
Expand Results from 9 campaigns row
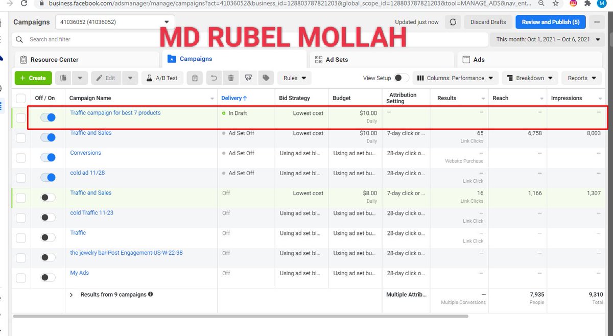coord(72,295)
